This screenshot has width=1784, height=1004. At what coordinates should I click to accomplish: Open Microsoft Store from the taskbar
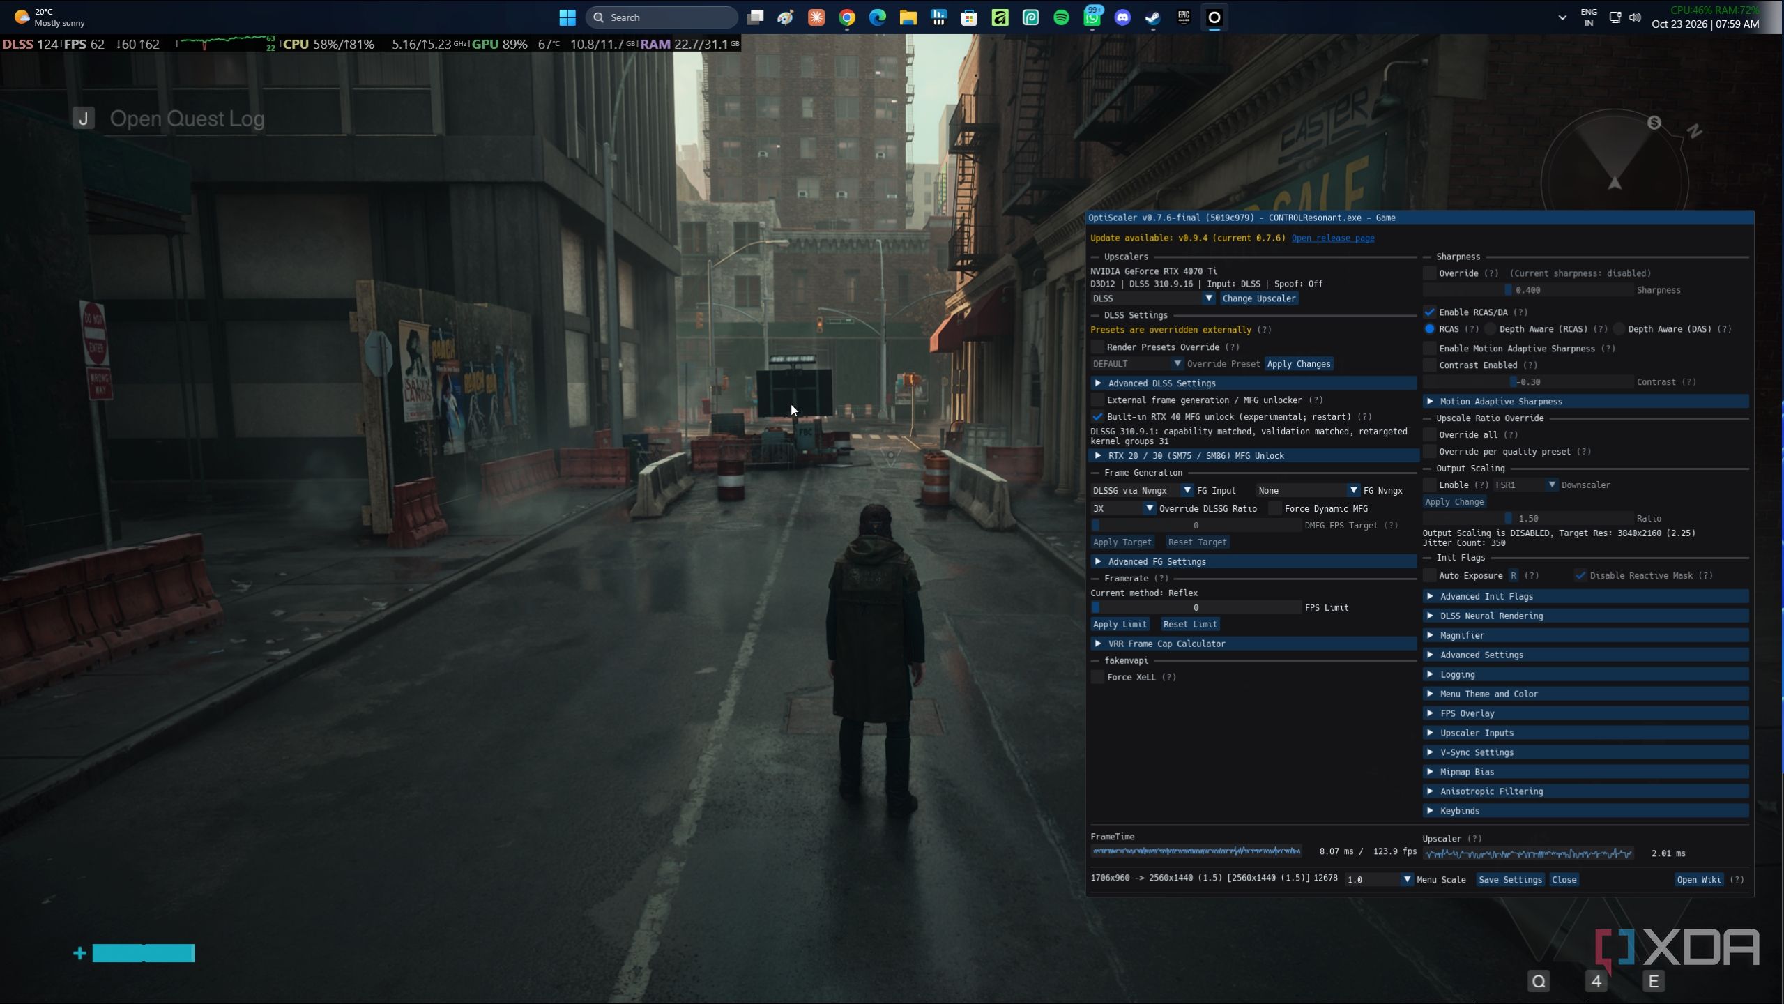[969, 17]
